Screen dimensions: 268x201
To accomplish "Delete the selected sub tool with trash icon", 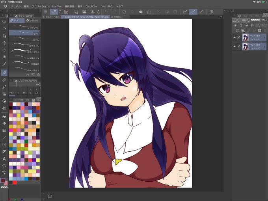I will [x=39, y=75].
